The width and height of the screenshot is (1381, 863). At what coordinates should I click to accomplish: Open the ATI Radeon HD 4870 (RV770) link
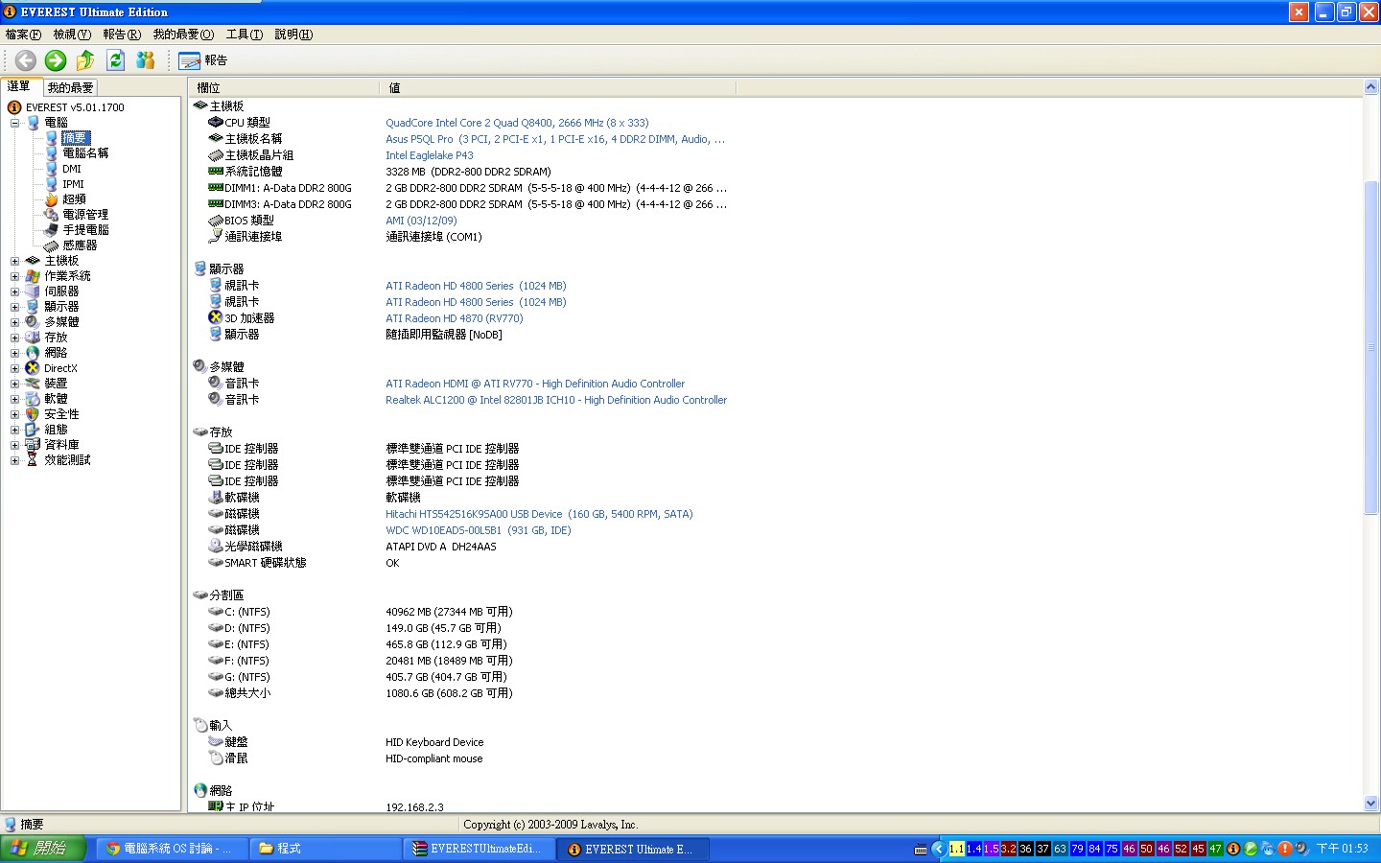coord(455,318)
